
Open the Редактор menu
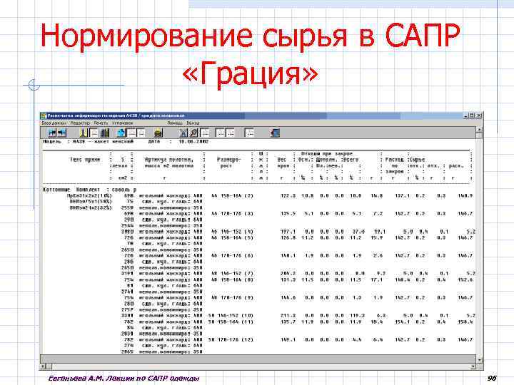click(80, 123)
